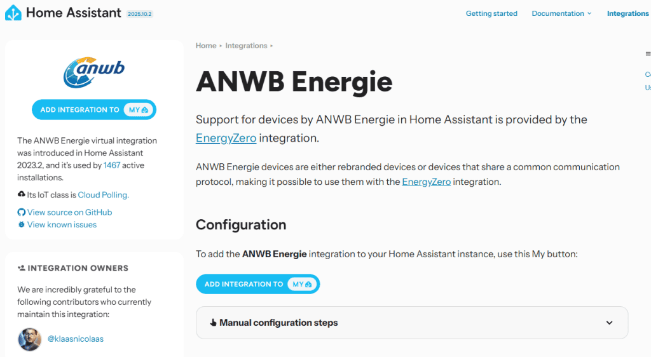
Task: Open the EnergyZero link in the intro
Action: coord(226,138)
